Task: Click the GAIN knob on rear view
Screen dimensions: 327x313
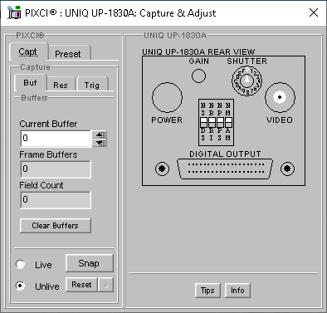Action: tap(198, 76)
